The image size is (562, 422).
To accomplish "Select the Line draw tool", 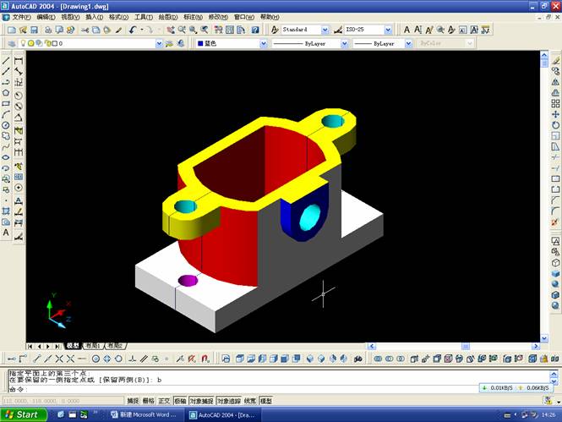I will (6, 61).
